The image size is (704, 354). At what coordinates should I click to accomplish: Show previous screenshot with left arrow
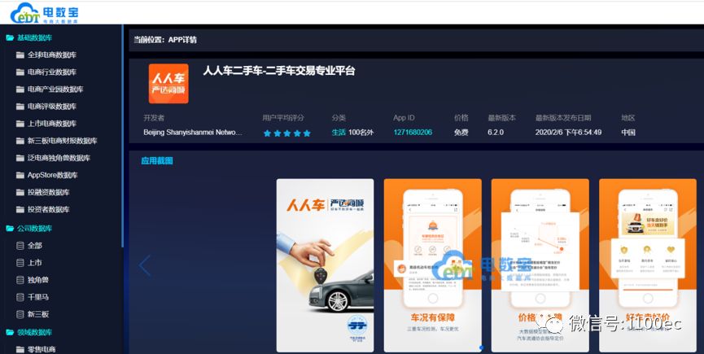(145, 265)
